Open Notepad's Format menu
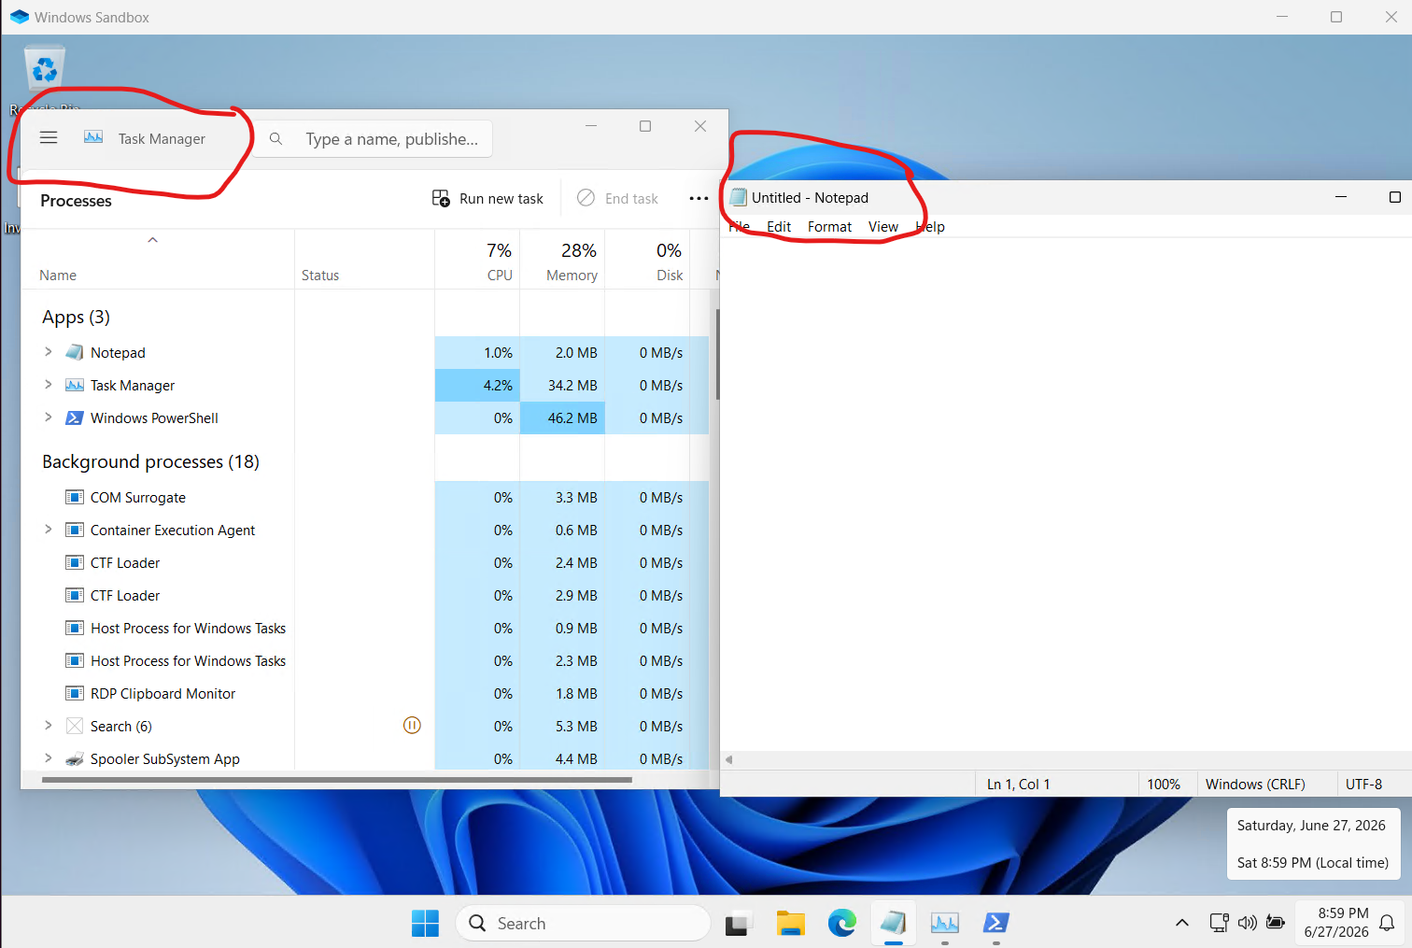The image size is (1412, 948). pos(829,227)
